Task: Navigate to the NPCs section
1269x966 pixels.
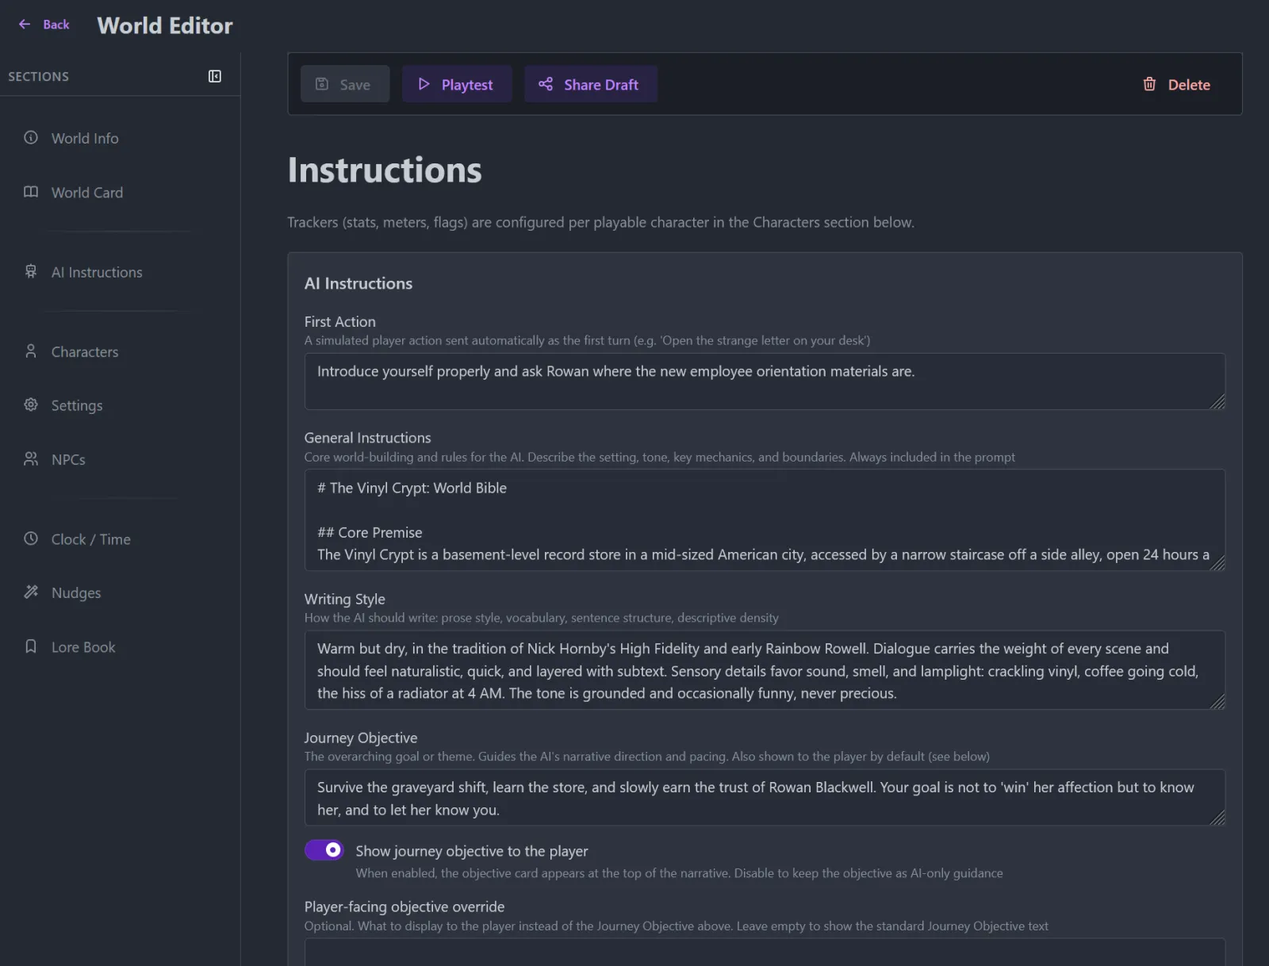Action: point(68,459)
